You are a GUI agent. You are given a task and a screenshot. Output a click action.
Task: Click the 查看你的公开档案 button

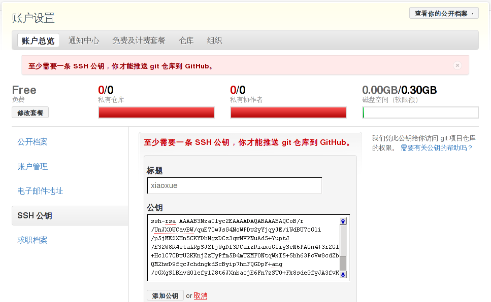click(444, 14)
